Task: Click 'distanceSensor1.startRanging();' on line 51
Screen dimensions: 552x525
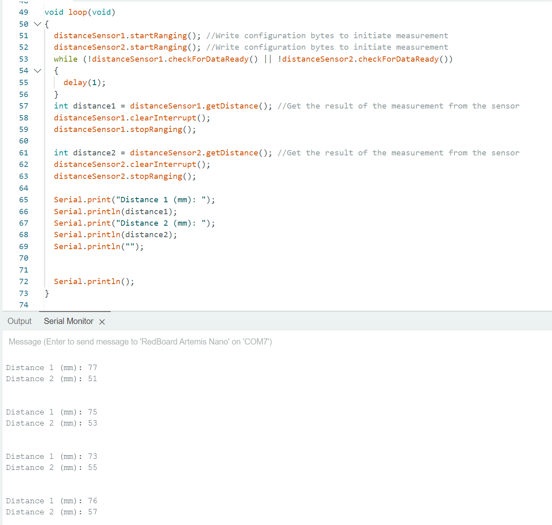Action: click(x=127, y=36)
